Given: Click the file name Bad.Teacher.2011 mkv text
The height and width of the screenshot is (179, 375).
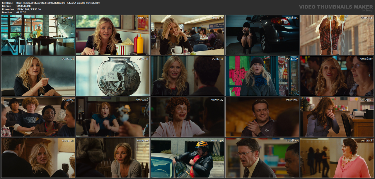Looking at the screenshot, I should tap(58, 3).
